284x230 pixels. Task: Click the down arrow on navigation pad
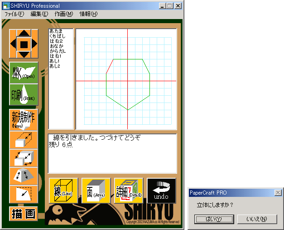click(x=24, y=54)
